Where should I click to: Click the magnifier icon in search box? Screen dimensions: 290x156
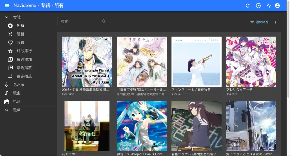(x=104, y=22)
